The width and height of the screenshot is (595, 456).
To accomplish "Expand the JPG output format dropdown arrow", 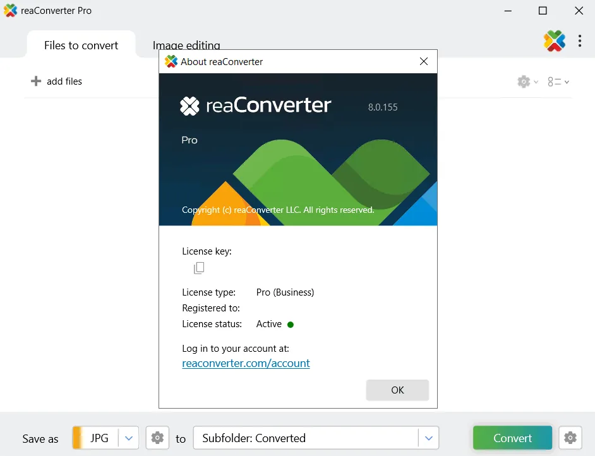I will click(129, 438).
